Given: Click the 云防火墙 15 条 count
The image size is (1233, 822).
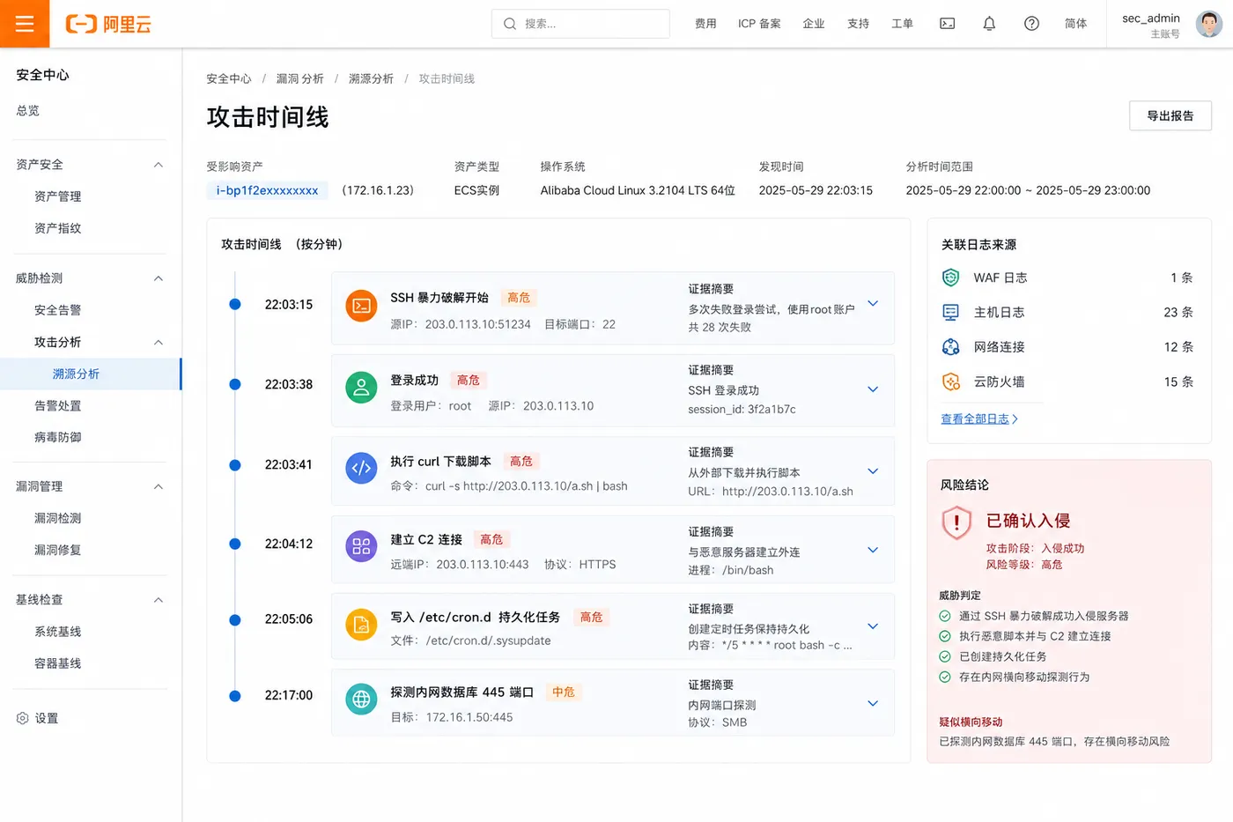Looking at the screenshot, I should point(1178,381).
